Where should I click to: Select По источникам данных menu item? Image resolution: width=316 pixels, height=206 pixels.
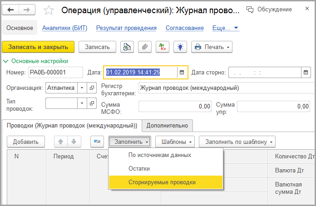tap(159, 155)
